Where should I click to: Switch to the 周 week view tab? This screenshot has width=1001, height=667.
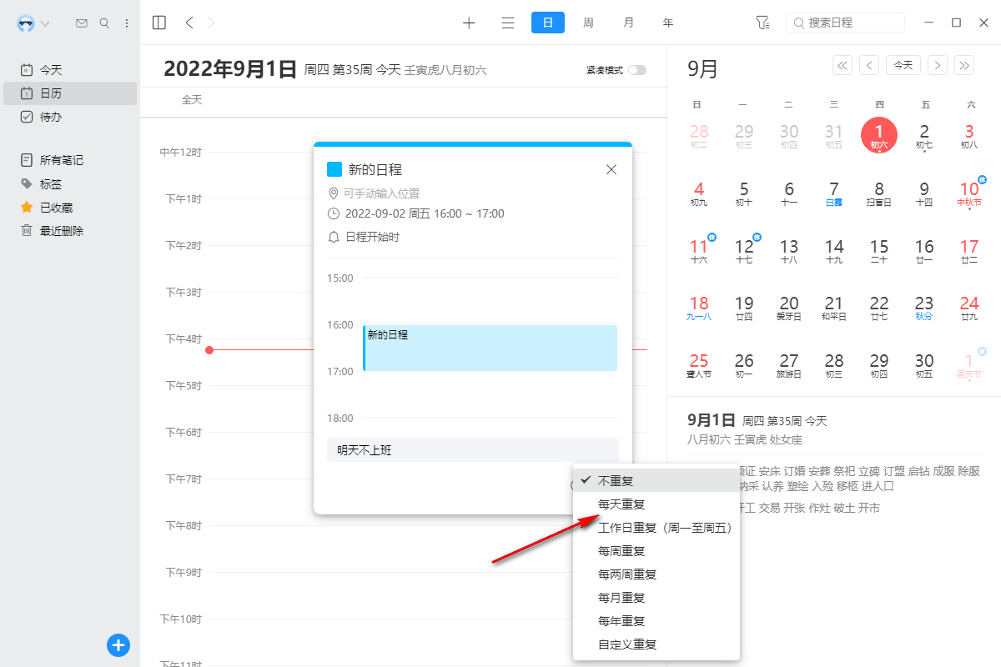click(588, 23)
